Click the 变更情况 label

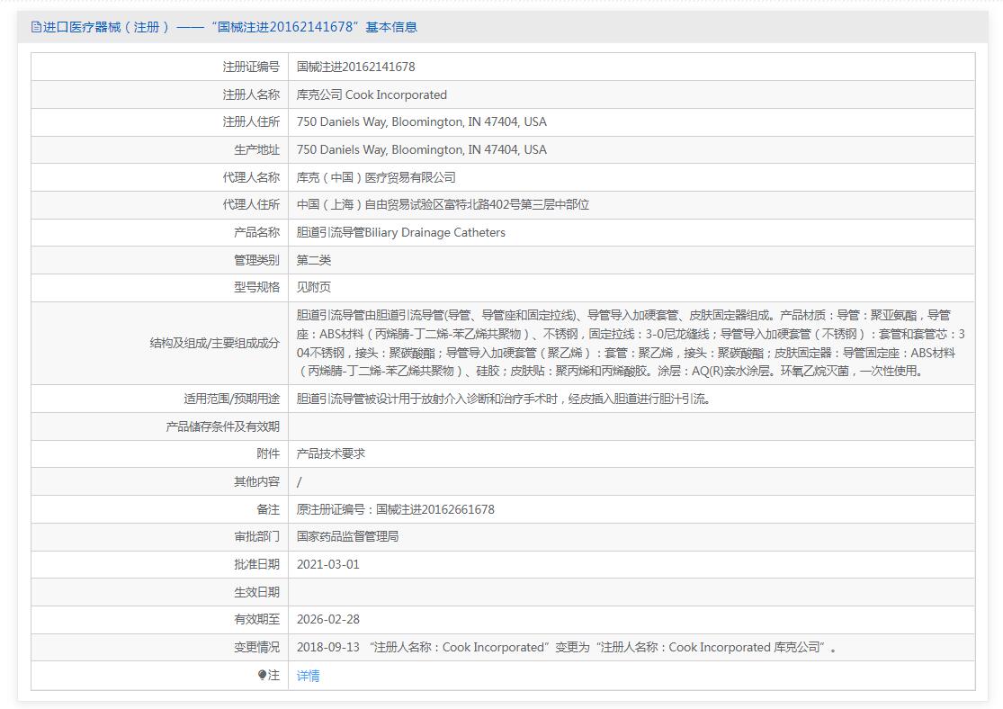coord(256,647)
